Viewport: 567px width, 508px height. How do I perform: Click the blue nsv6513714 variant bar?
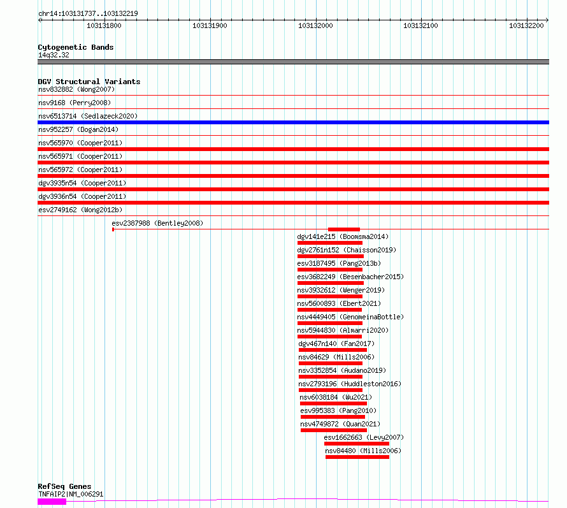click(293, 122)
